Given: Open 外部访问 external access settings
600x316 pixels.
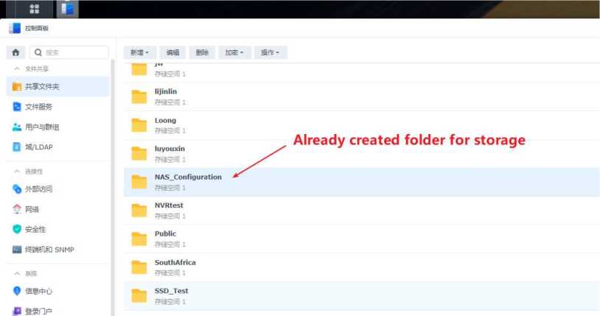Looking at the screenshot, I should coord(38,189).
